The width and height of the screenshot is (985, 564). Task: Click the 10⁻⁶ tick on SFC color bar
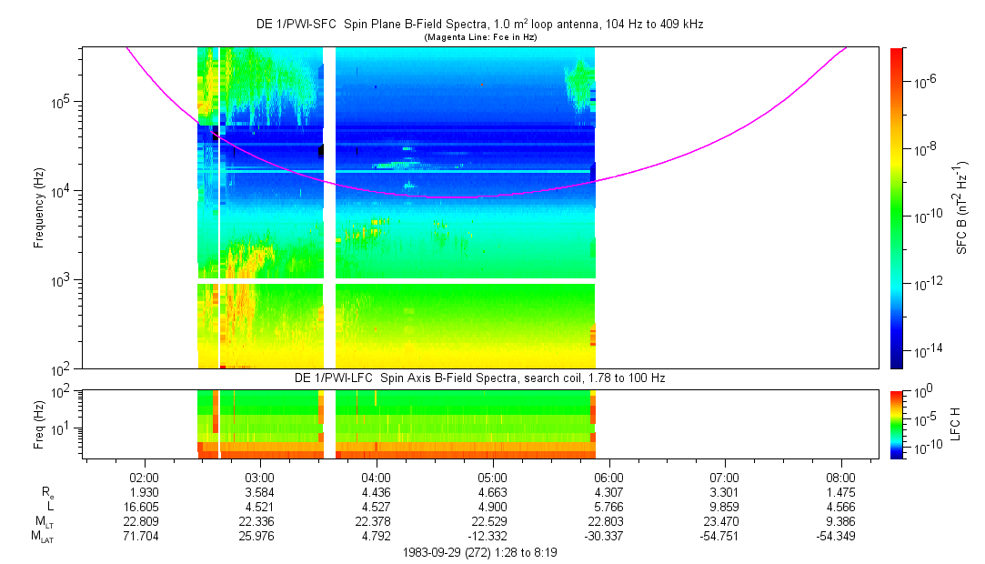925,82
